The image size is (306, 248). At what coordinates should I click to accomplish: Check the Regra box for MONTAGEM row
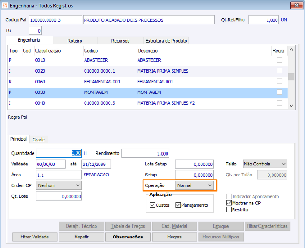tap(280, 92)
